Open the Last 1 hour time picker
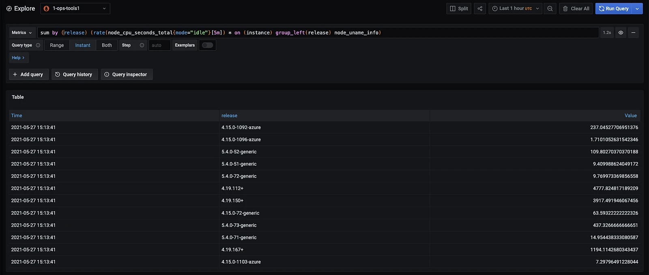Image resolution: width=649 pixels, height=275 pixels. [x=515, y=9]
